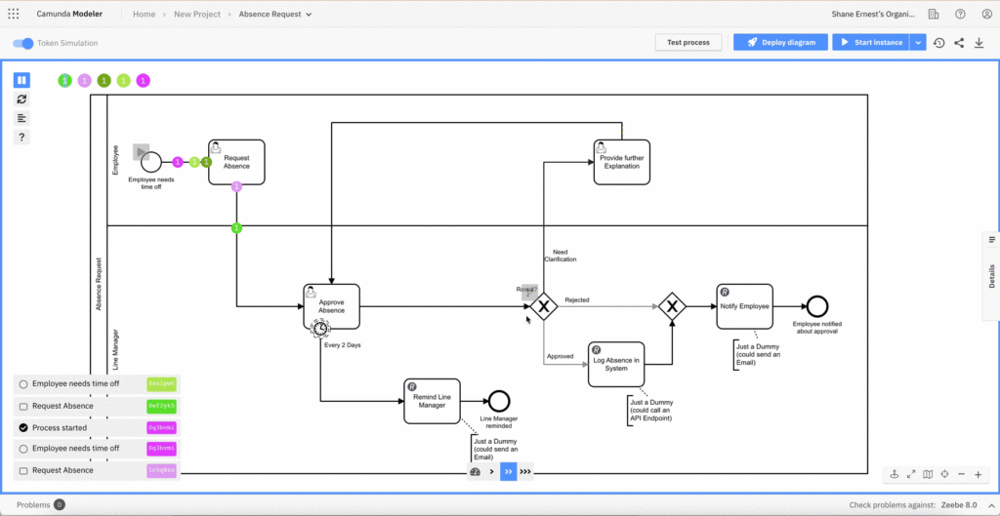Select 'Employee needs time off' entry tagged 0q3bvmi

[x=97, y=449]
